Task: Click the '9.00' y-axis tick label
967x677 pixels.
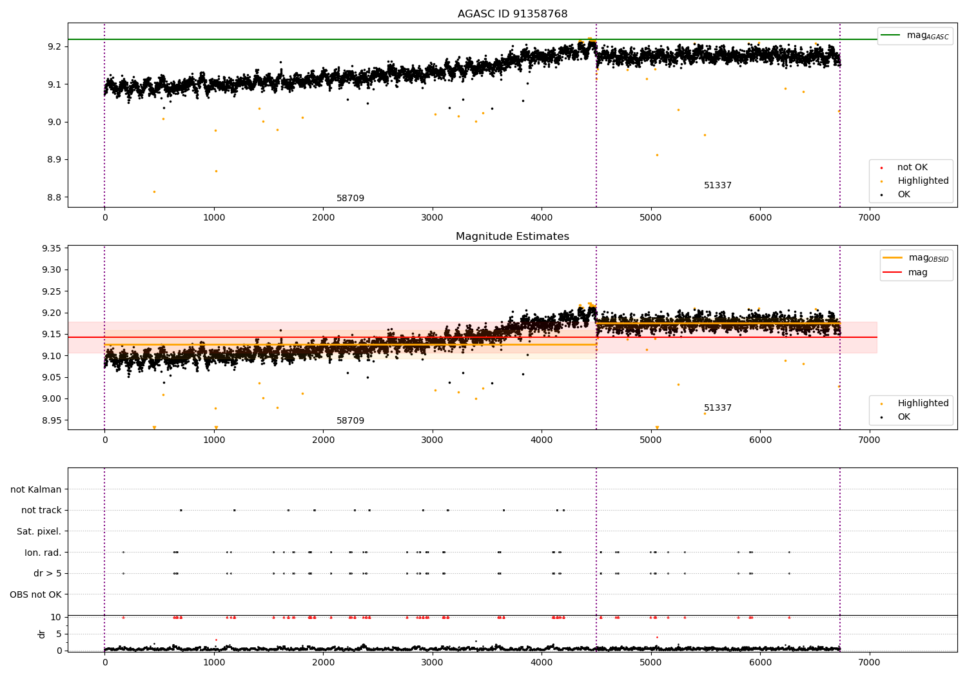Action: pos(52,399)
